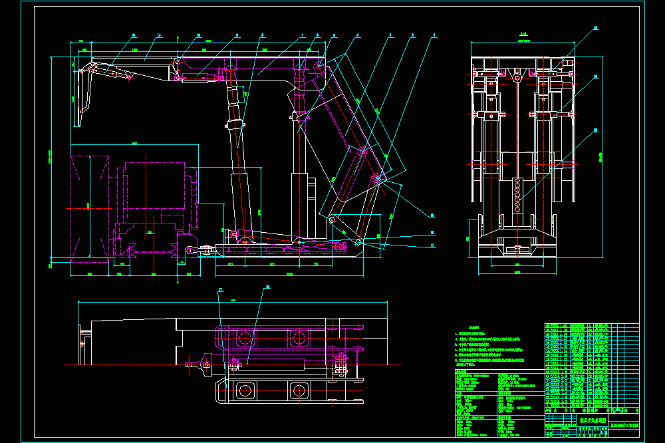Select the overall length dimension above the plan view
This screenshot has height=443, width=665.
tap(232, 302)
